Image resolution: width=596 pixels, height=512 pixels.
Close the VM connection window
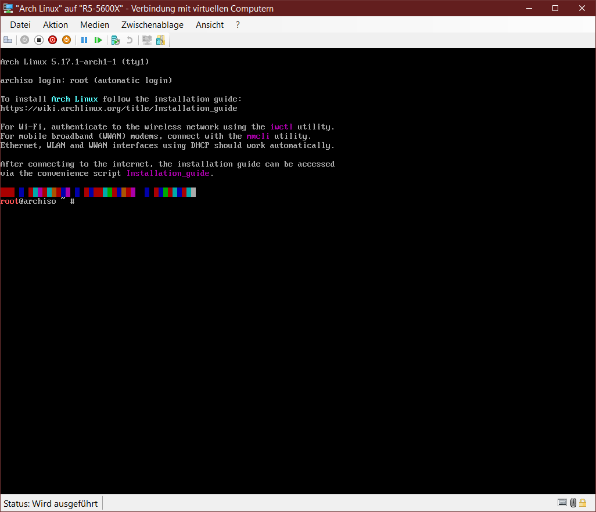pos(582,8)
